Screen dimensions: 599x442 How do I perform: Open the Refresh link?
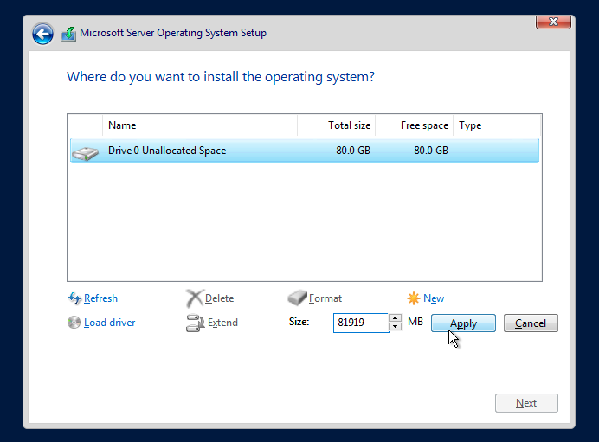click(100, 298)
